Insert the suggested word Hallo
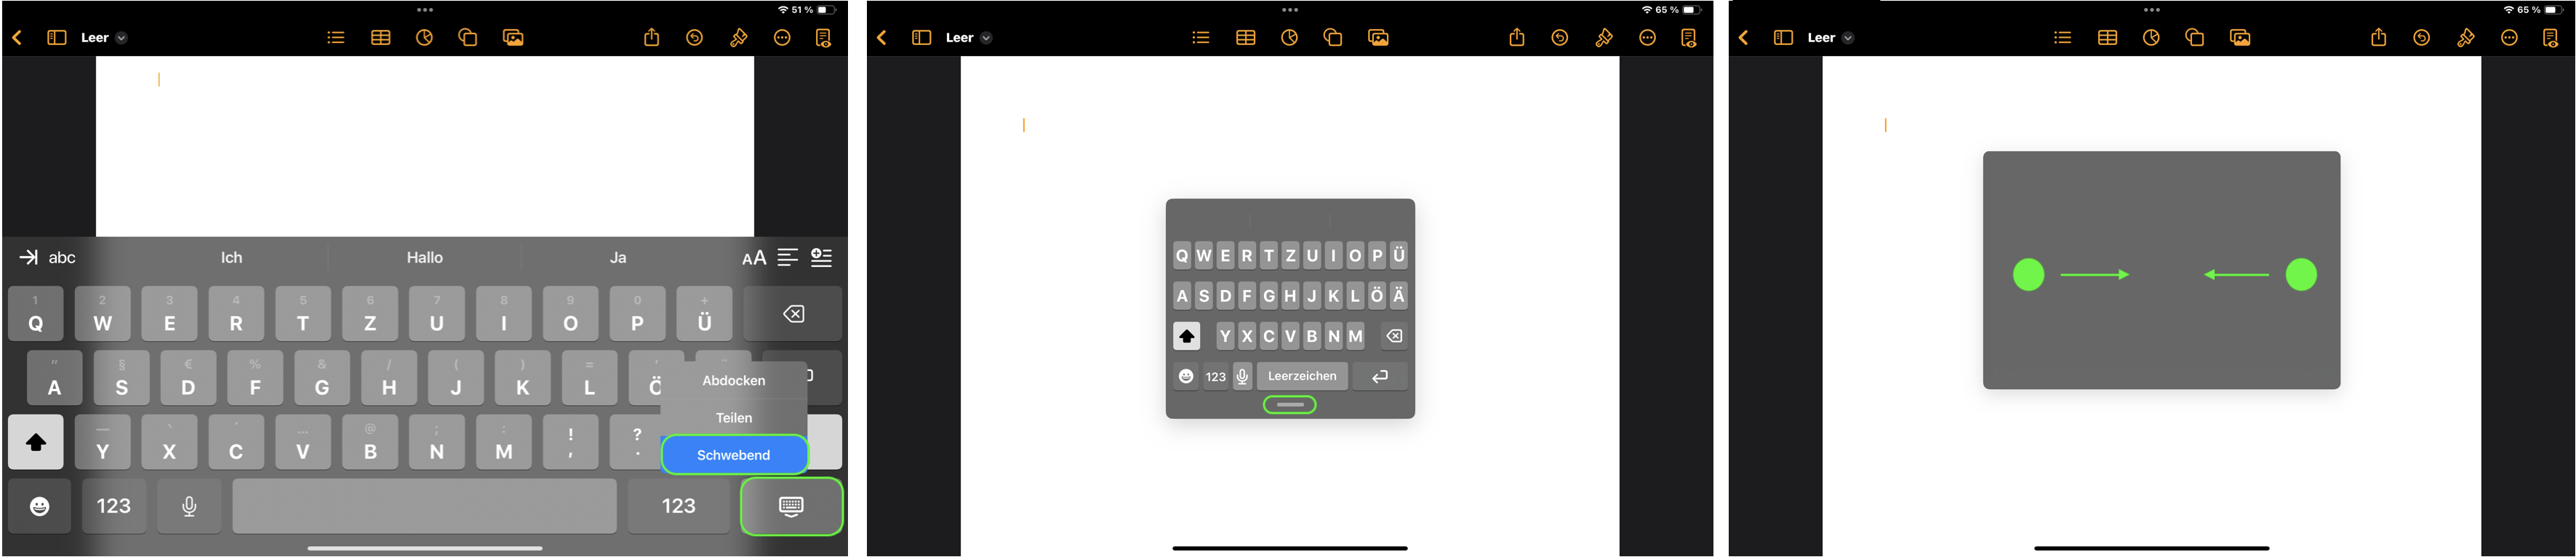 click(x=424, y=258)
